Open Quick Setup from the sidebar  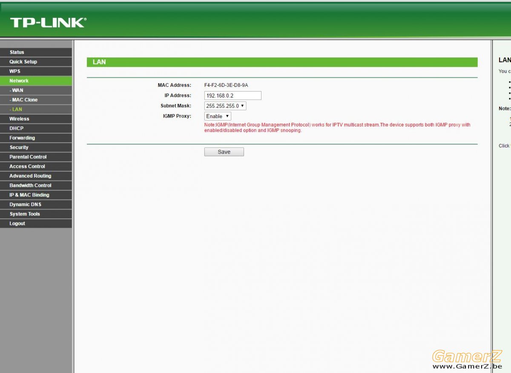coord(36,62)
